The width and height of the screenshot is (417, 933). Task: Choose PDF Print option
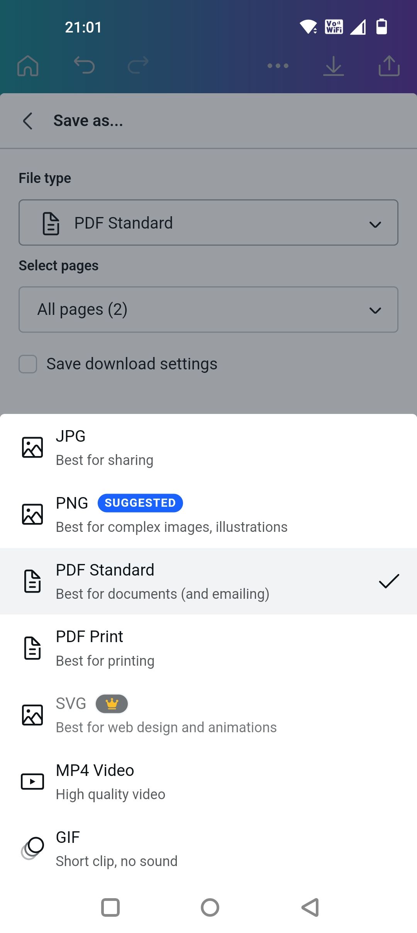point(208,648)
